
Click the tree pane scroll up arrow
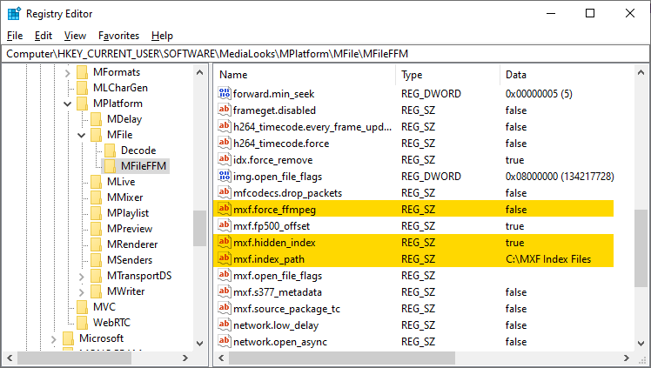(x=199, y=72)
